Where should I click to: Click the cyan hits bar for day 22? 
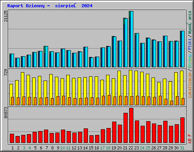pos(132,39)
